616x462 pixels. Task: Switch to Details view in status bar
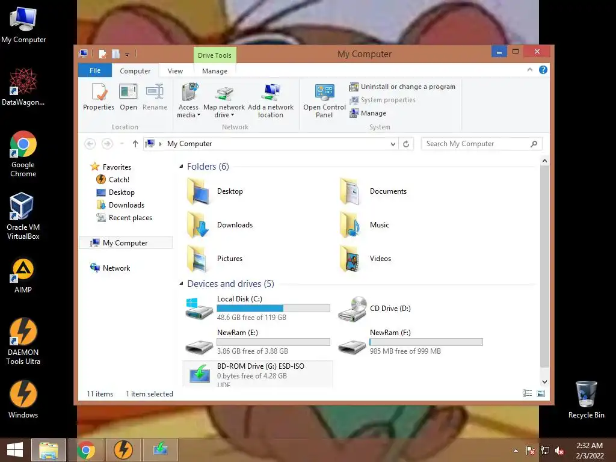tap(527, 393)
